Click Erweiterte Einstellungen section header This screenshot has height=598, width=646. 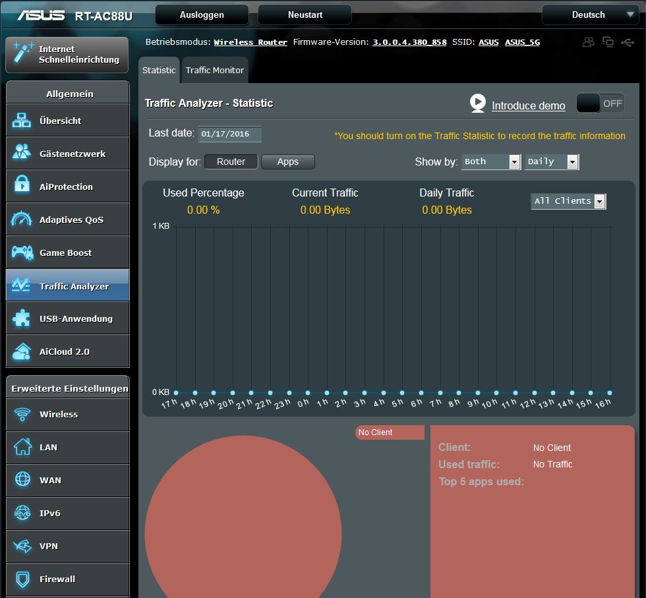click(67, 388)
